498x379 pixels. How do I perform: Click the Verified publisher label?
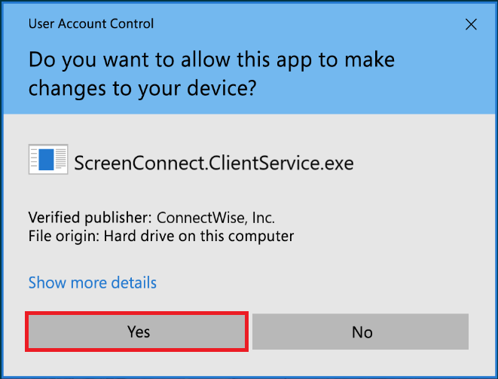click(x=90, y=218)
